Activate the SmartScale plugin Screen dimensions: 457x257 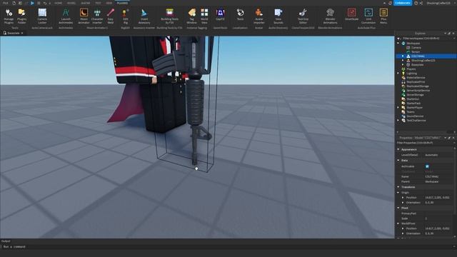pyautogui.click(x=351, y=15)
